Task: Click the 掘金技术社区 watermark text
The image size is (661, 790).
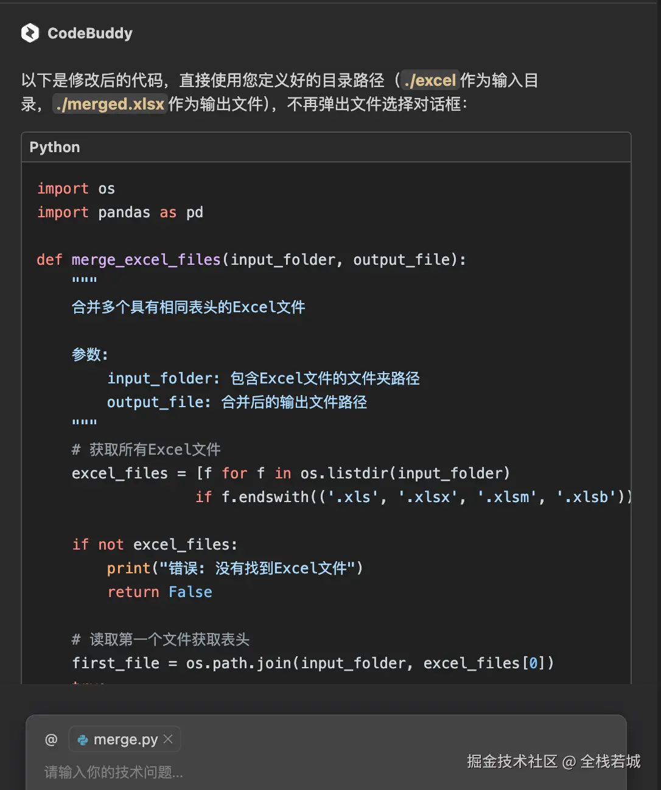Action: click(x=511, y=761)
